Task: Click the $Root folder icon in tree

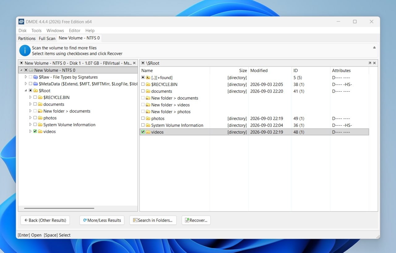Action: coord(35,91)
